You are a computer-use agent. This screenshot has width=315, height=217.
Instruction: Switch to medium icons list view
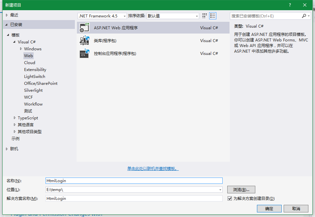(x=213, y=16)
